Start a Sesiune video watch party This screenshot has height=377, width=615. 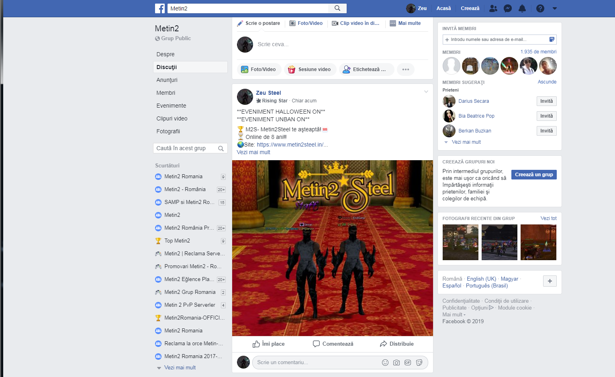310,69
